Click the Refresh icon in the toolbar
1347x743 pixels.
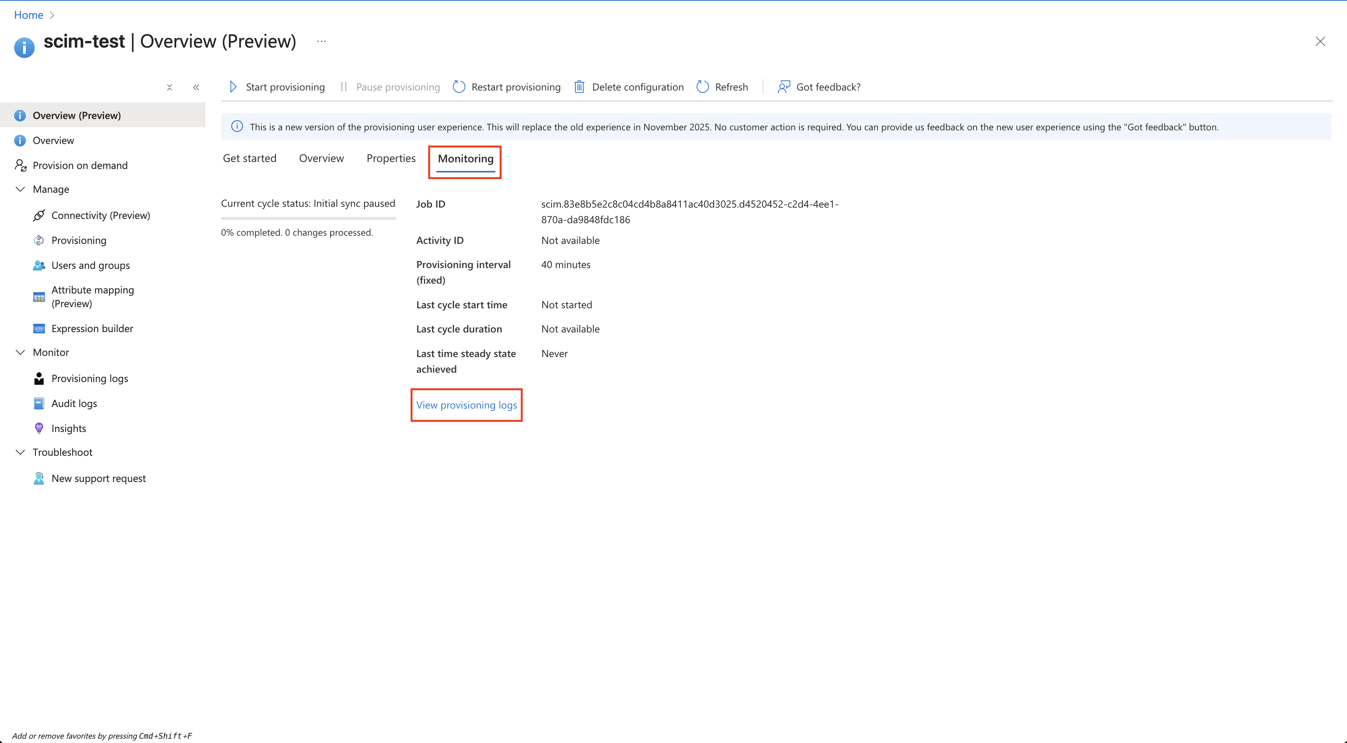click(x=703, y=87)
